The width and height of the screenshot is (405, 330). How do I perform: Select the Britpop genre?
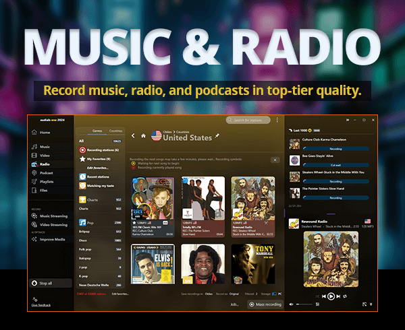(x=100, y=232)
